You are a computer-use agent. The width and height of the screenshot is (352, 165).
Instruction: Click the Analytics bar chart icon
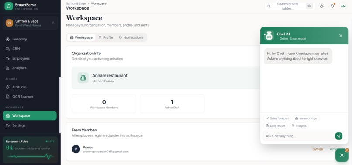tap(7, 68)
